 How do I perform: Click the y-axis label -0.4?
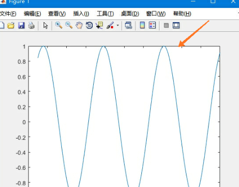coord(21,153)
